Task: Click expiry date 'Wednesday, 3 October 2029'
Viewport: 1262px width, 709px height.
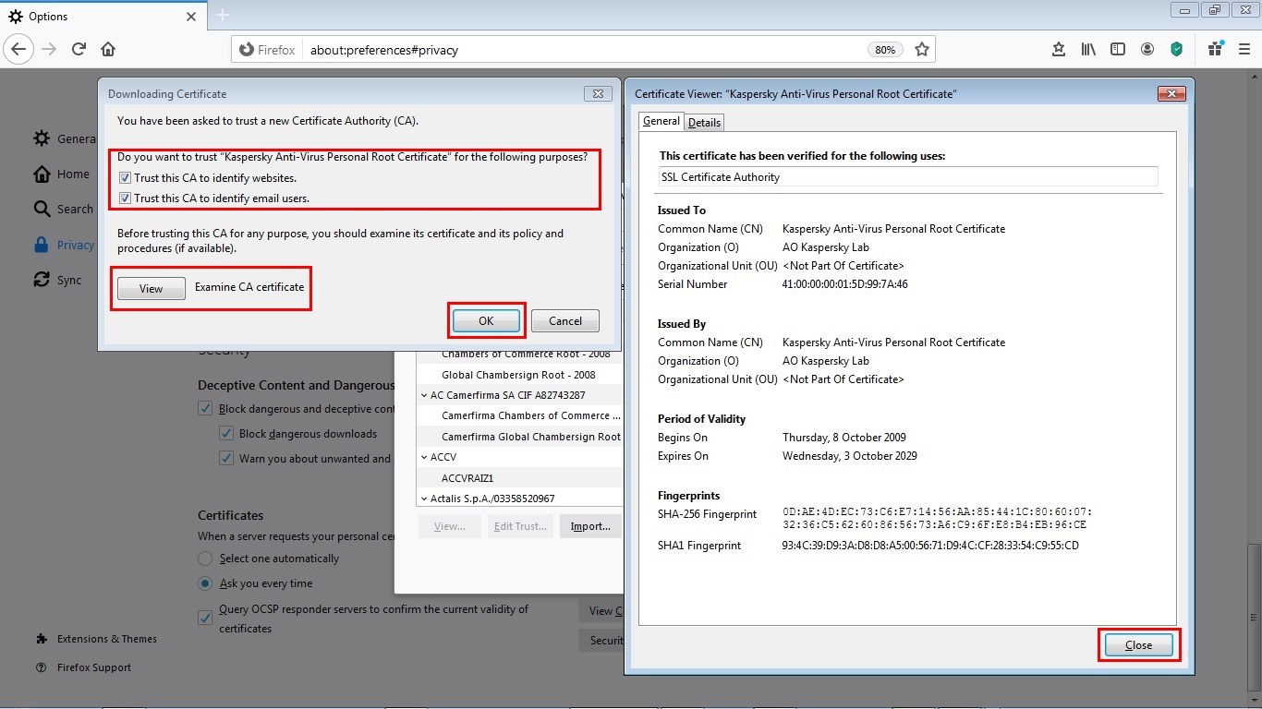Action: [850, 456]
